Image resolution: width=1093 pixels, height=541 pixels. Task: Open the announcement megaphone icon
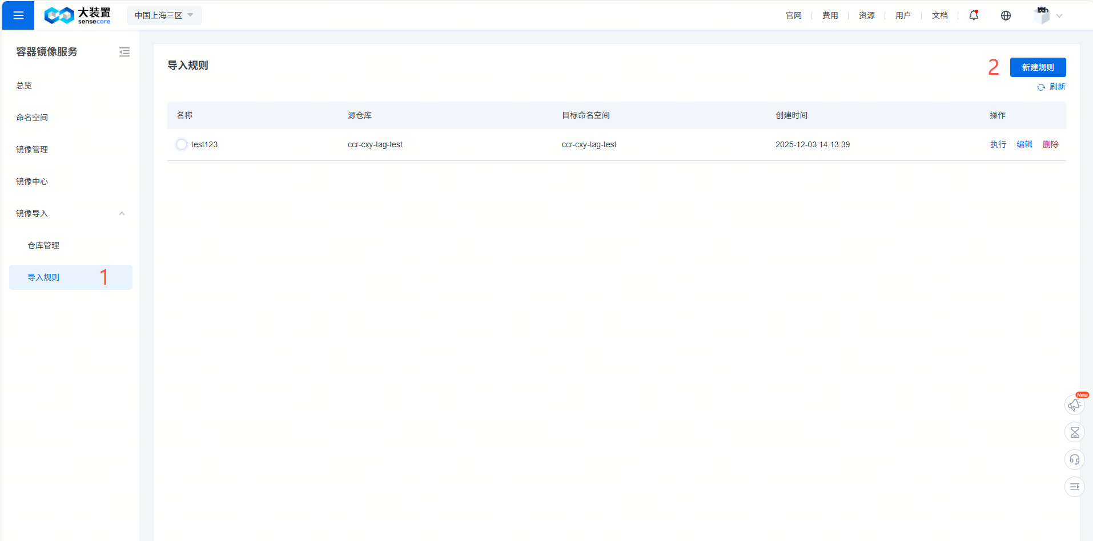[x=1074, y=405]
